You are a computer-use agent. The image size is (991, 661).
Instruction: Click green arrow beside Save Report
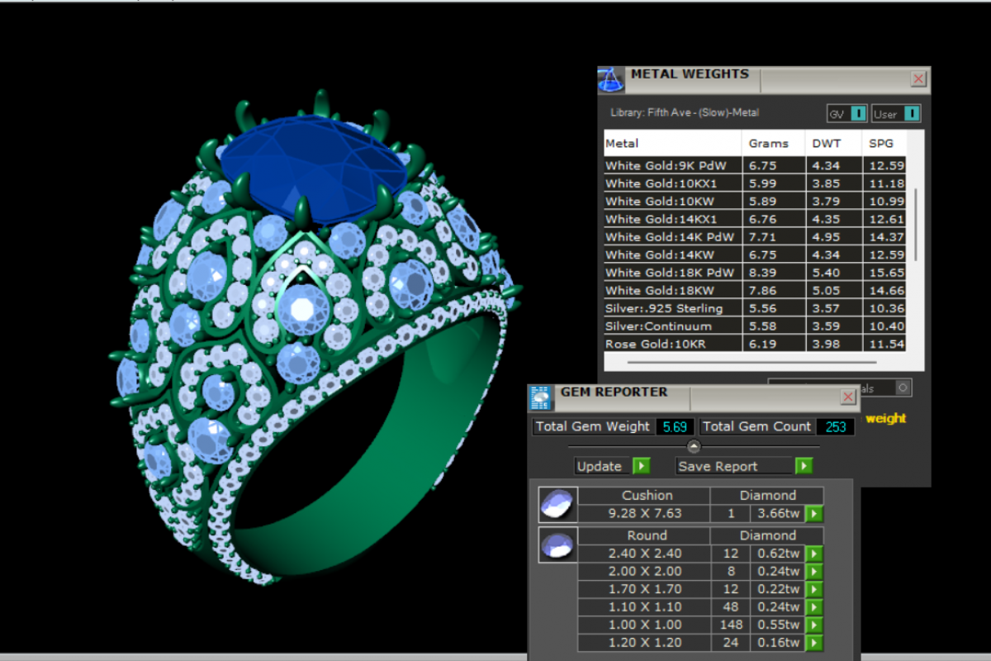coord(804,466)
